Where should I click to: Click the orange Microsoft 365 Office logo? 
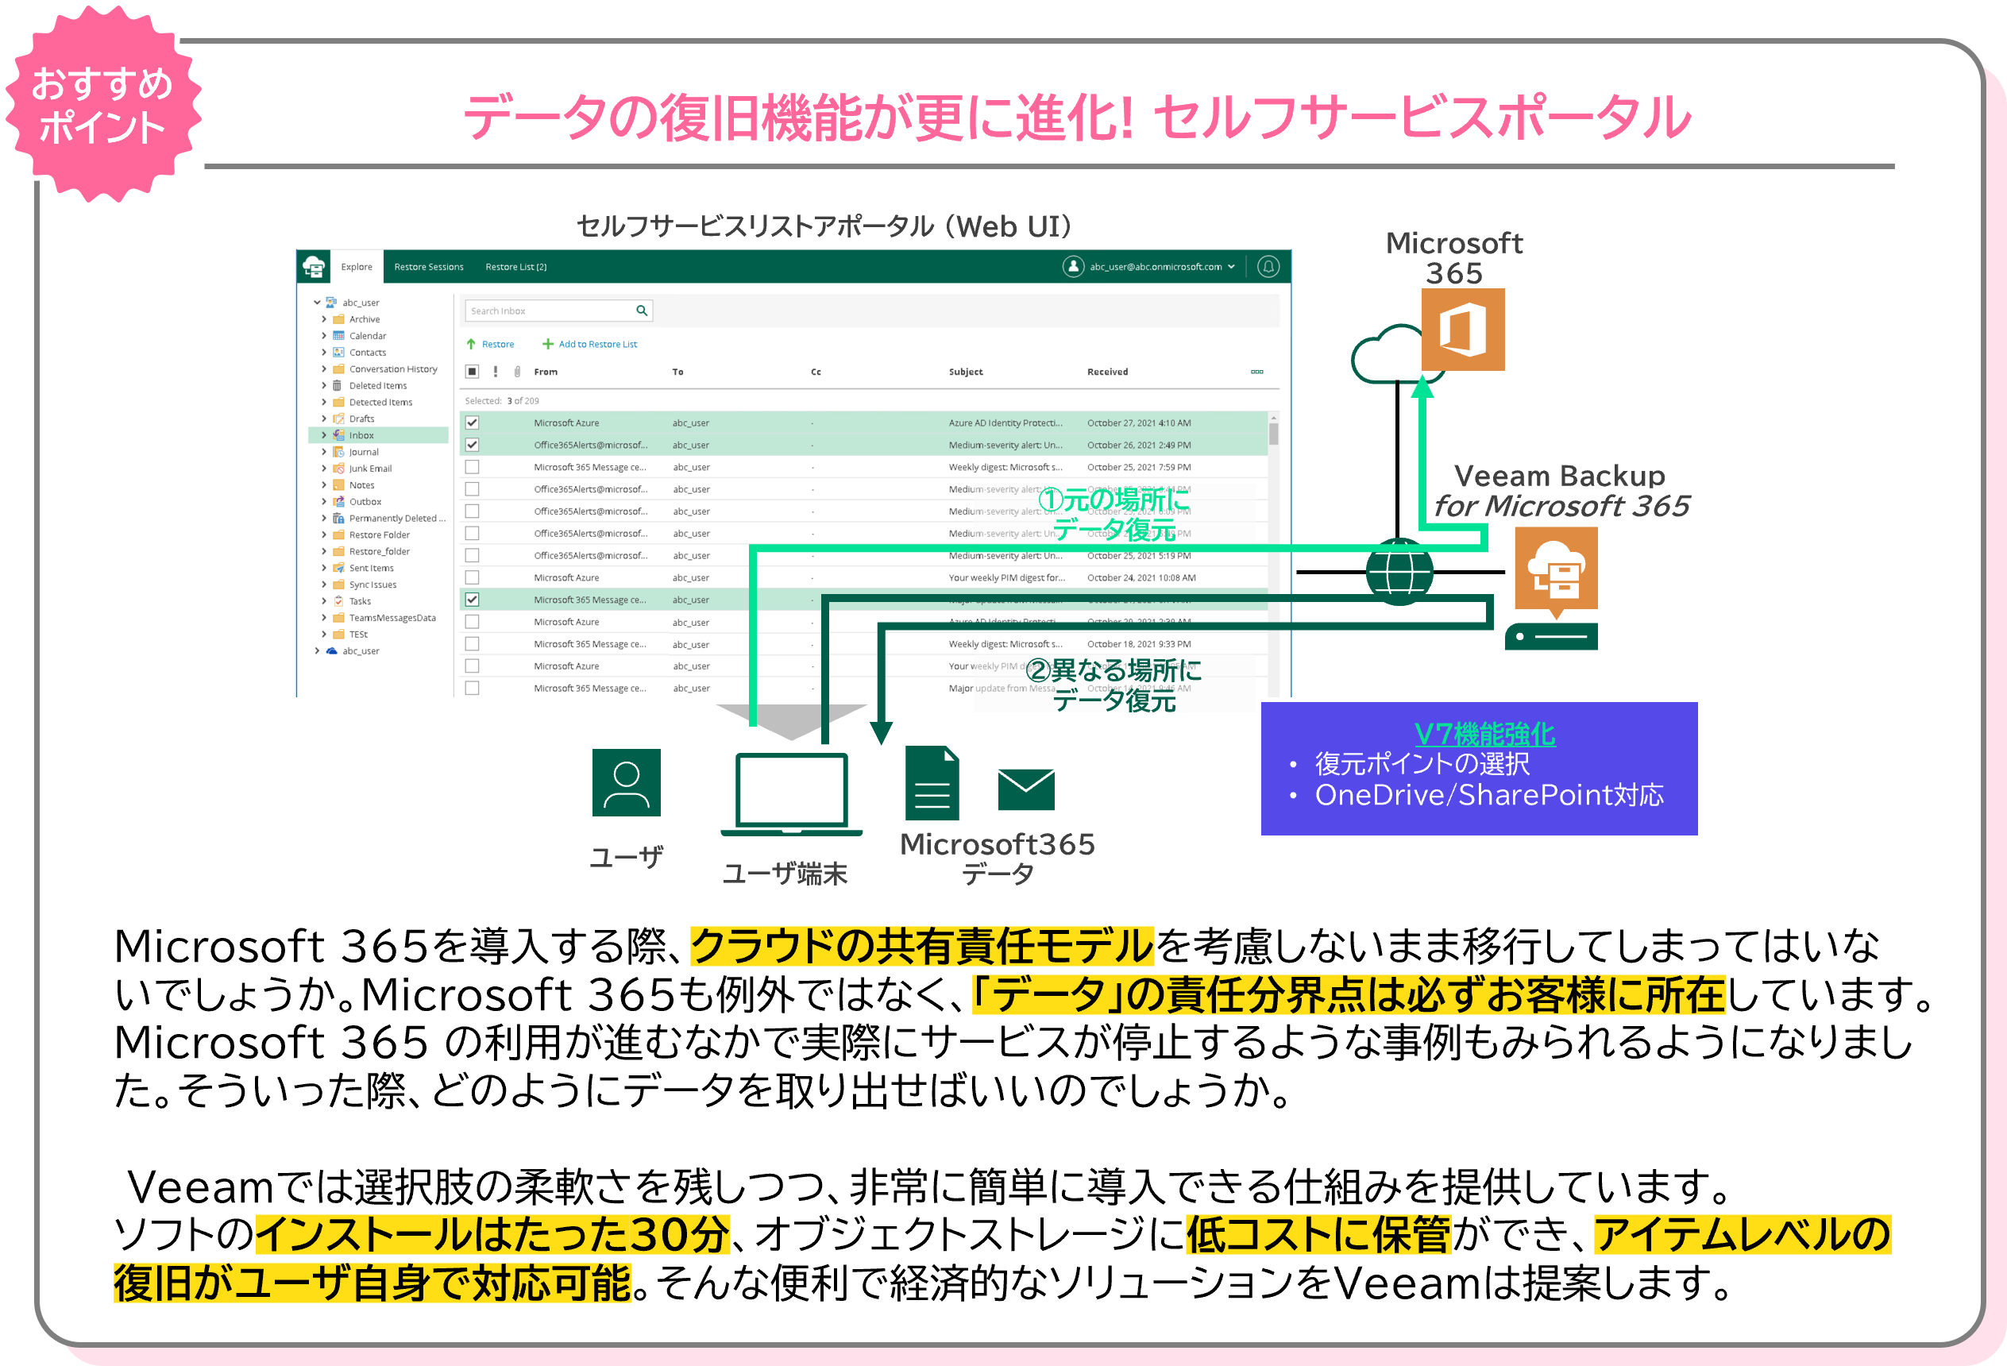pos(1463,330)
